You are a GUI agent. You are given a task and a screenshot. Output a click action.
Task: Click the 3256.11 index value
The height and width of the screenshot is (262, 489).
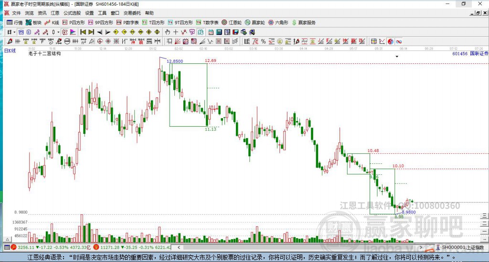[x=26, y=247]
